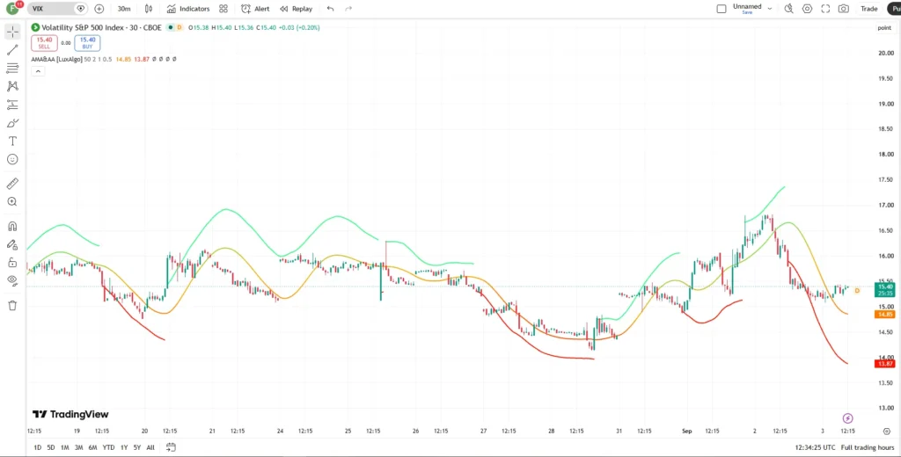Take a chart snapshot with camera icon
This screenshot has height=457, width=901.
pos(844,9)
